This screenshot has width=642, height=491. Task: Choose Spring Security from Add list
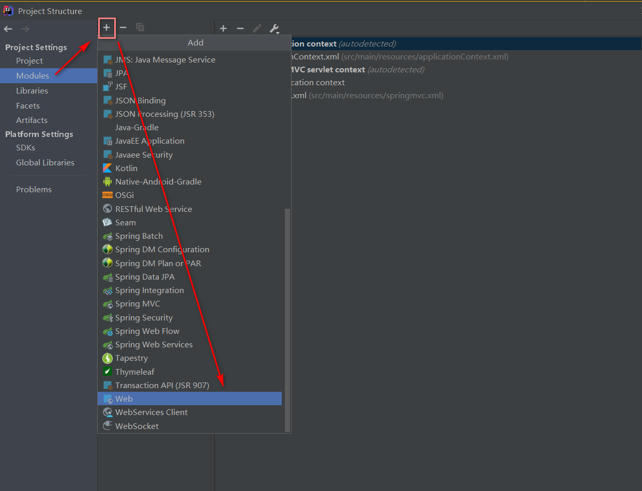coord(190,317)
